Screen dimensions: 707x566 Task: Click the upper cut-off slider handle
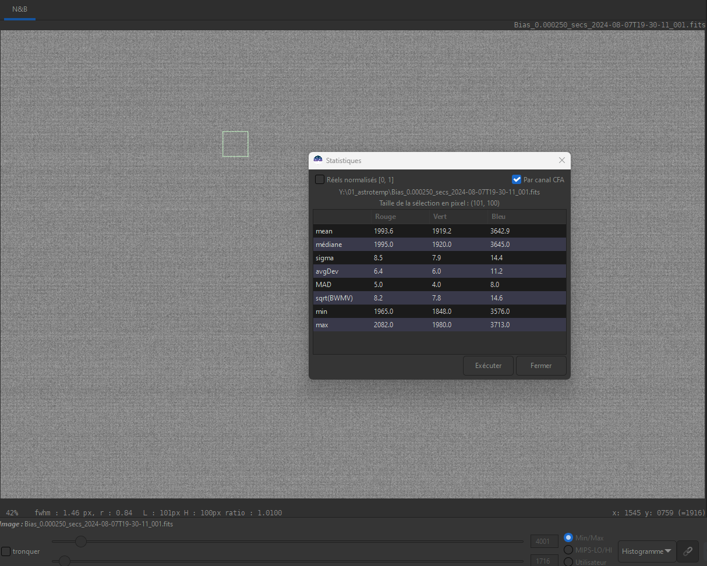pos(81,542)
